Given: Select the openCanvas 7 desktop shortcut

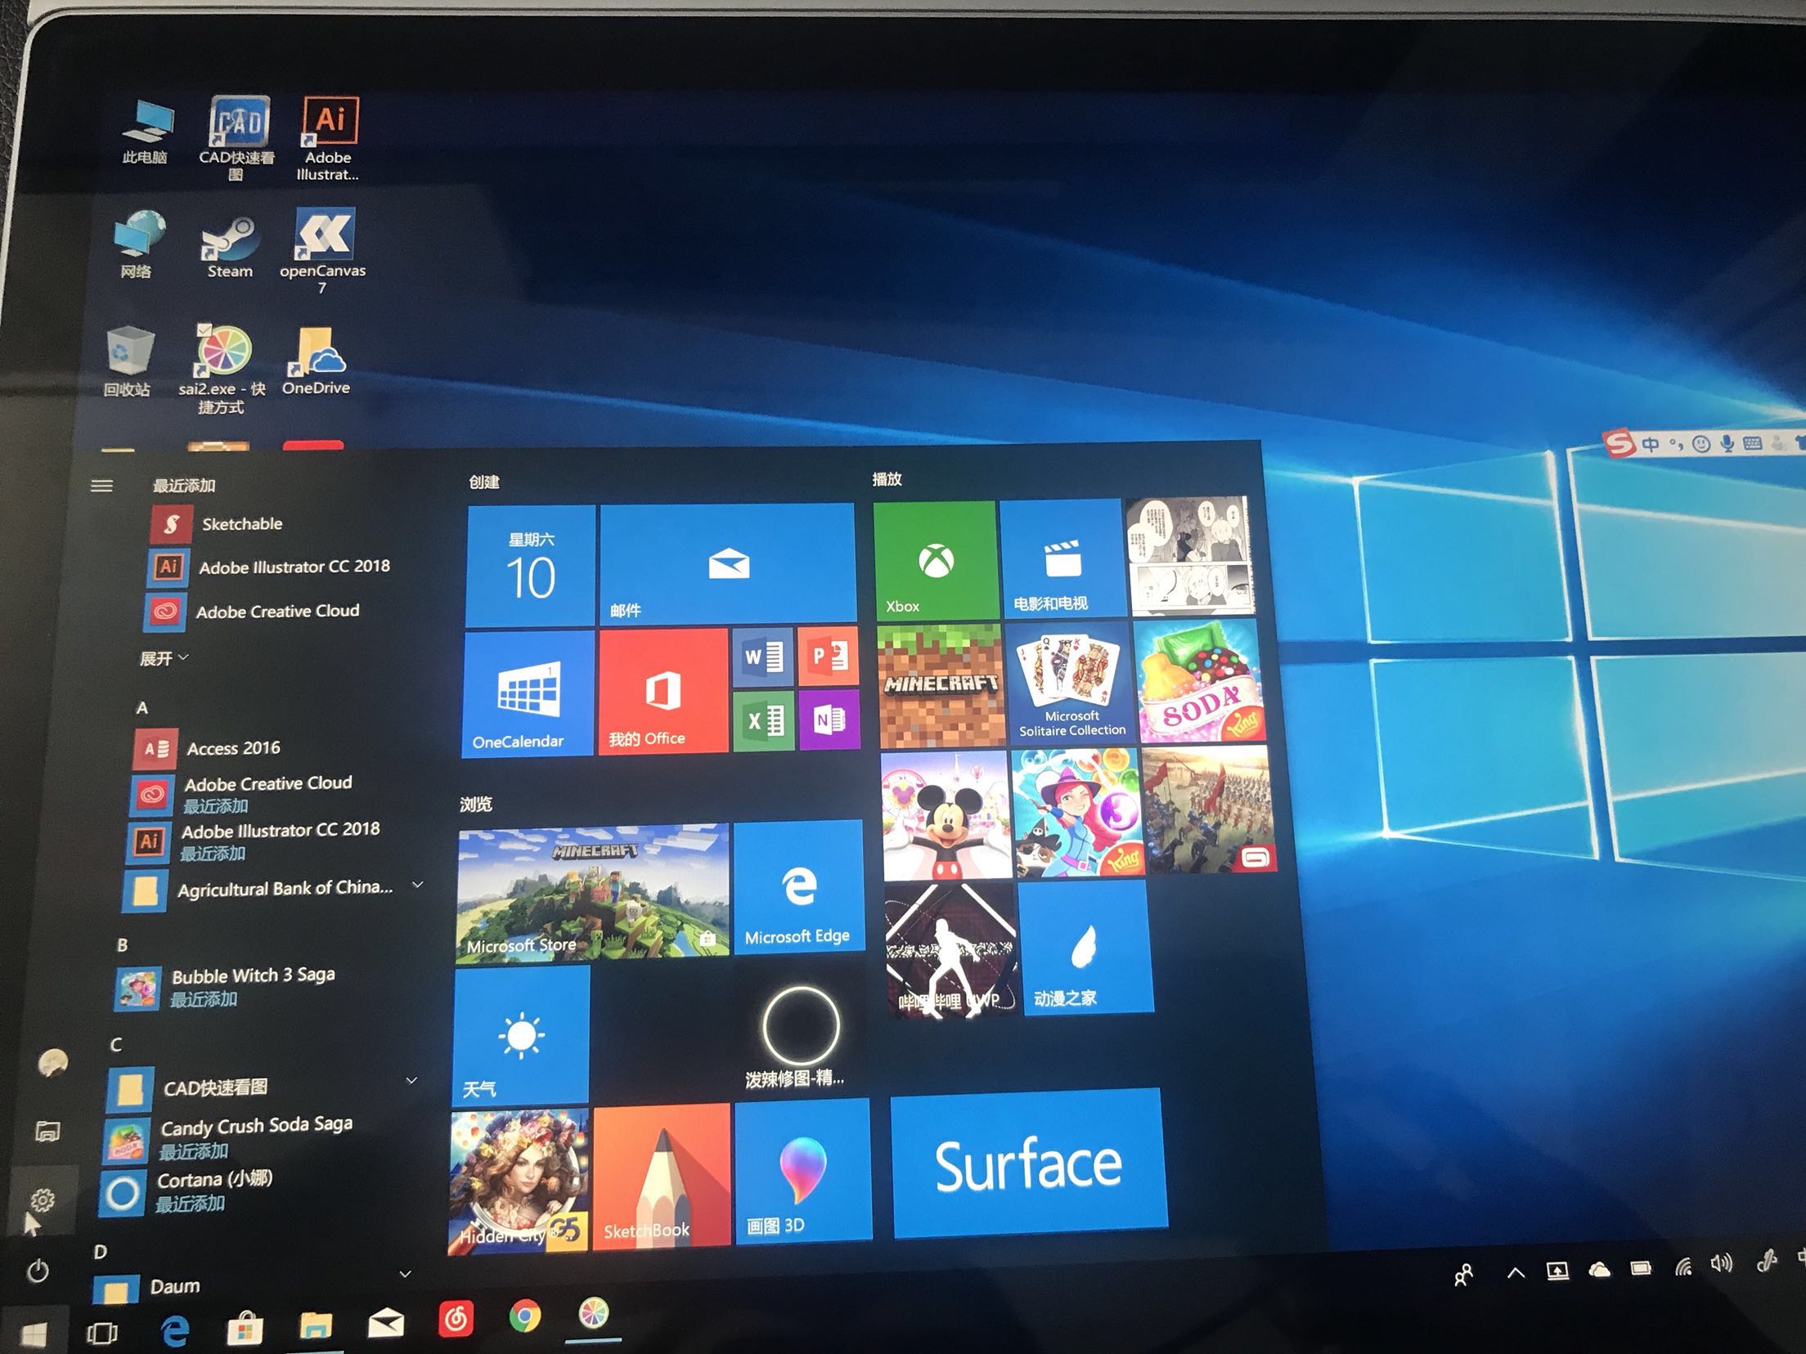Looking at the screenshot, I should tap(323, 249).
